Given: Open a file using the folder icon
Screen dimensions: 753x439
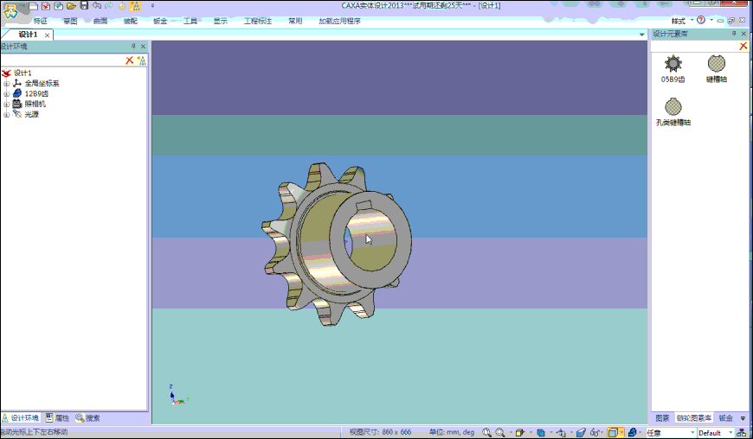Looking at the screenshot, I should coord(71,6).
